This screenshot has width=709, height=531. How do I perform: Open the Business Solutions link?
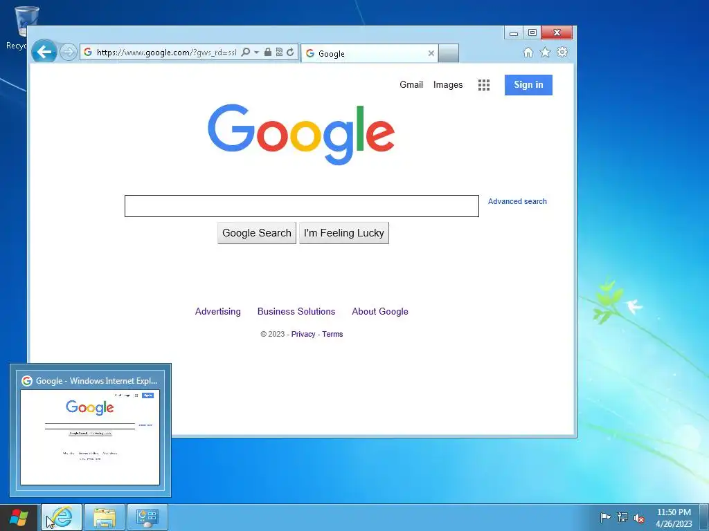click(296, 312)
